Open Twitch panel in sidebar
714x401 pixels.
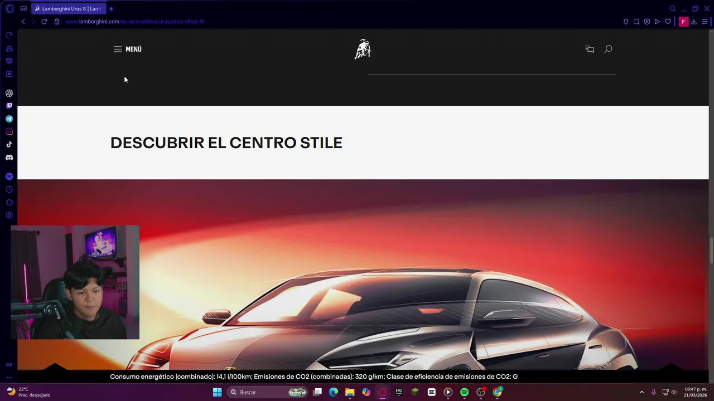coord(9,106)
